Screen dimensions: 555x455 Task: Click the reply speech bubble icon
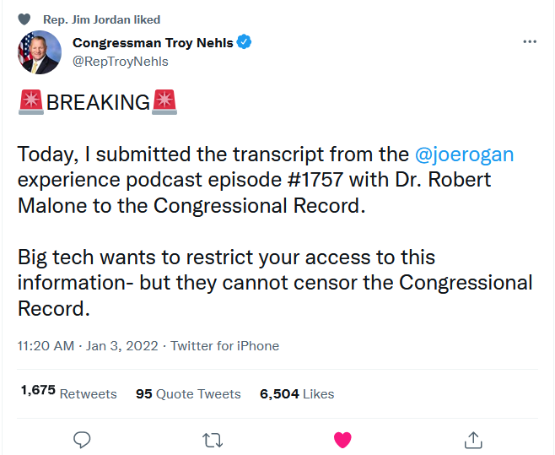point(82,439)
